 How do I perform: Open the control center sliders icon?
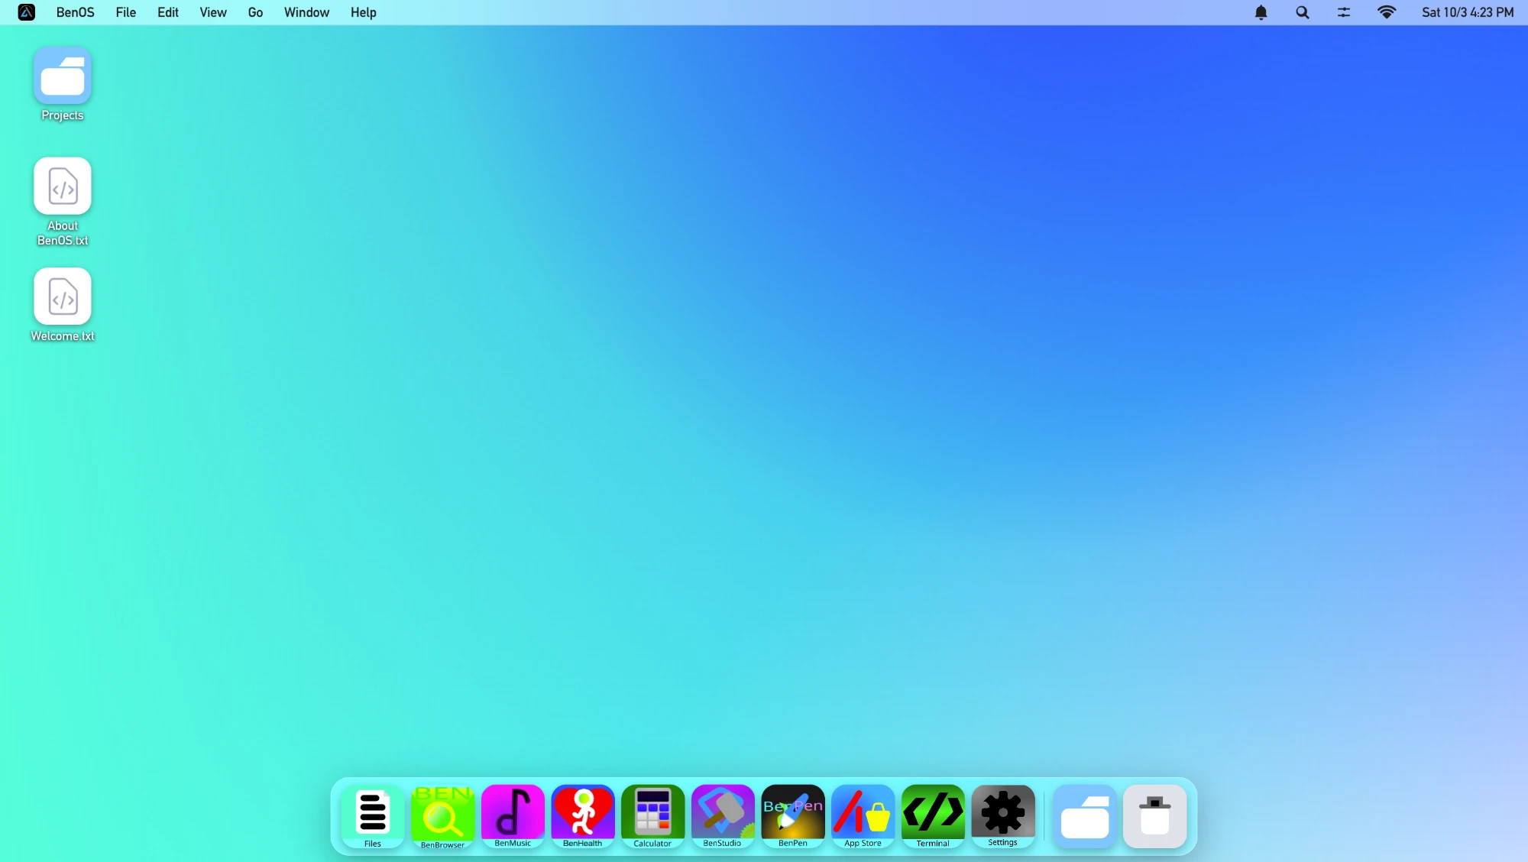click(x=1344, y=12)
